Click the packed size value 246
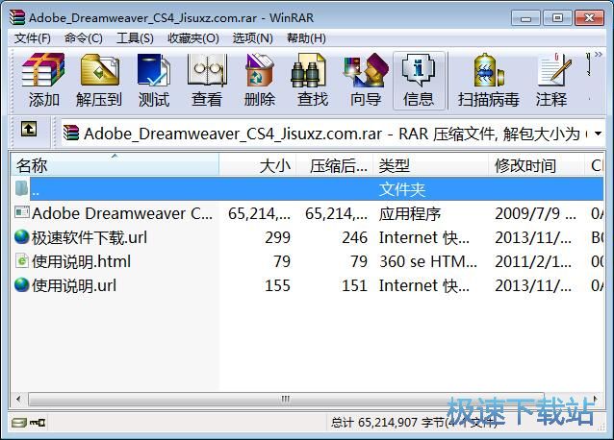The image size is (614, 440). (x=355, y=237)
